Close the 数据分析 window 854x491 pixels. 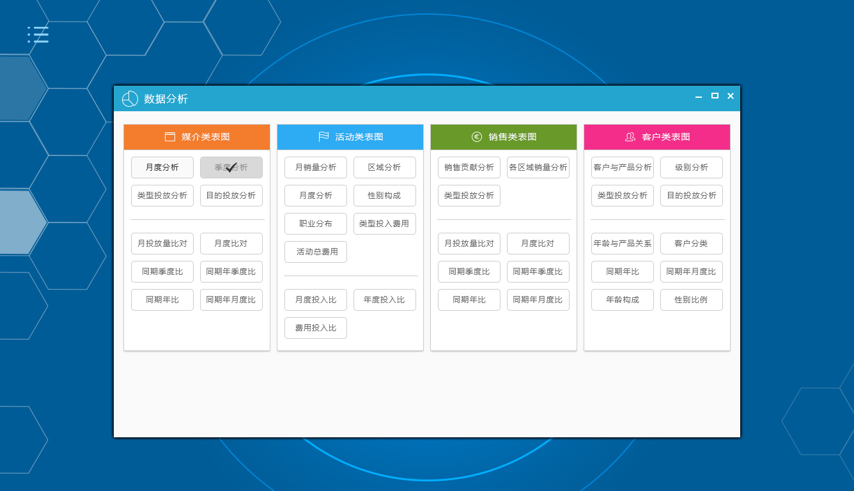pyautogui.click(x=731, y=96)
